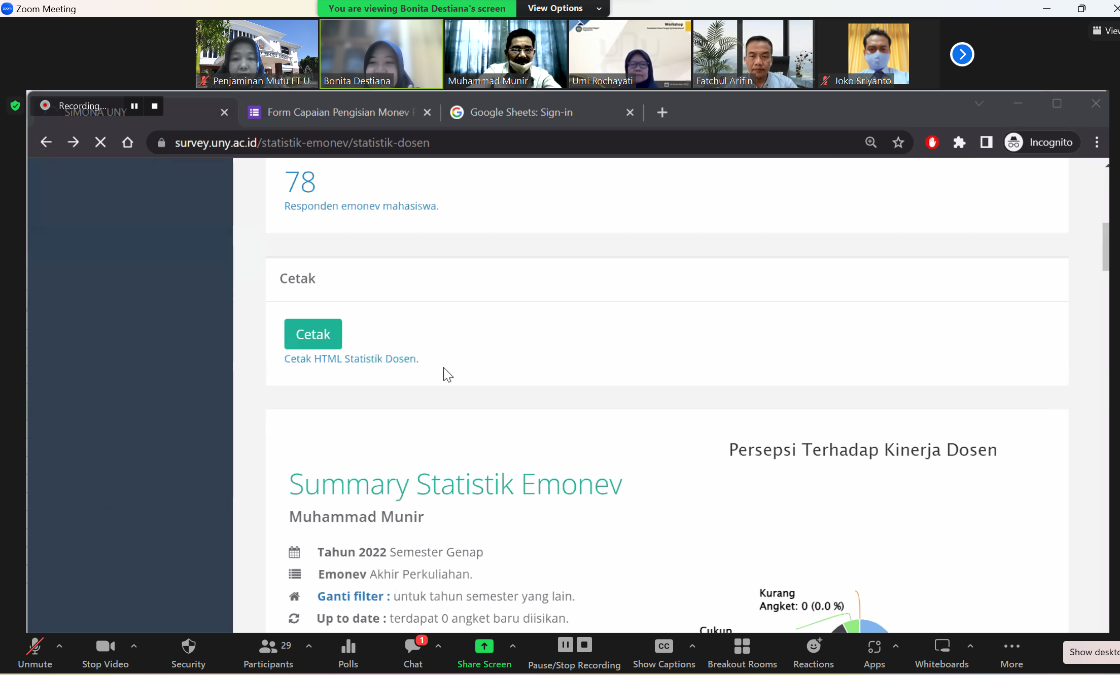
Task: Click the Ganti filter link
Action: (x=353, y=596)
